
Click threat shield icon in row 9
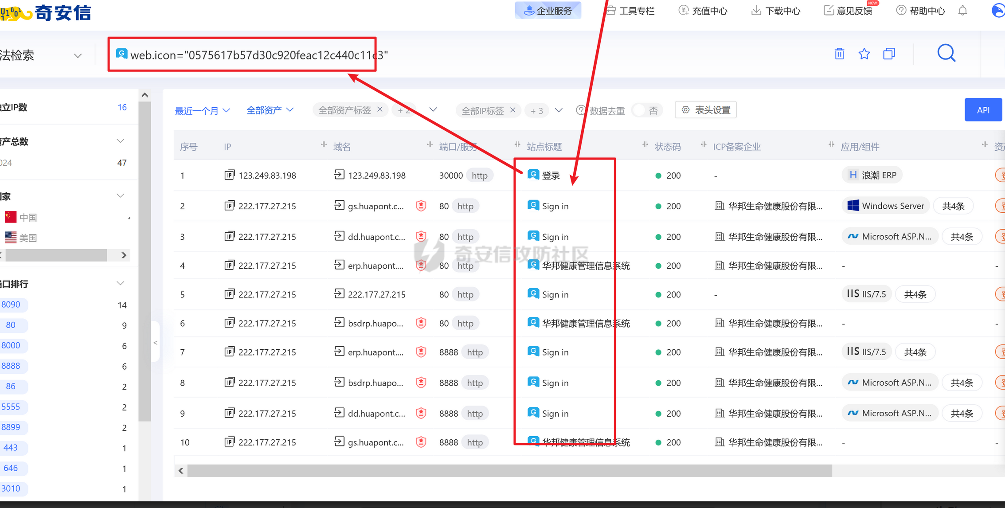coord(421,413)
